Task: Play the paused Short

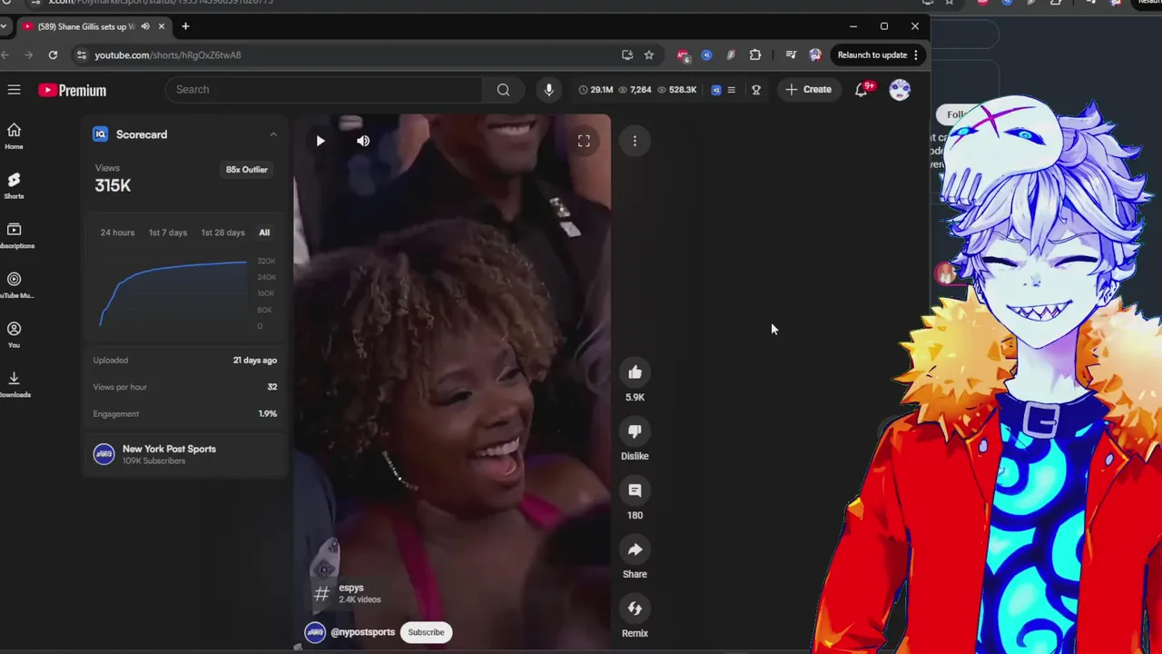Action: 320,141
